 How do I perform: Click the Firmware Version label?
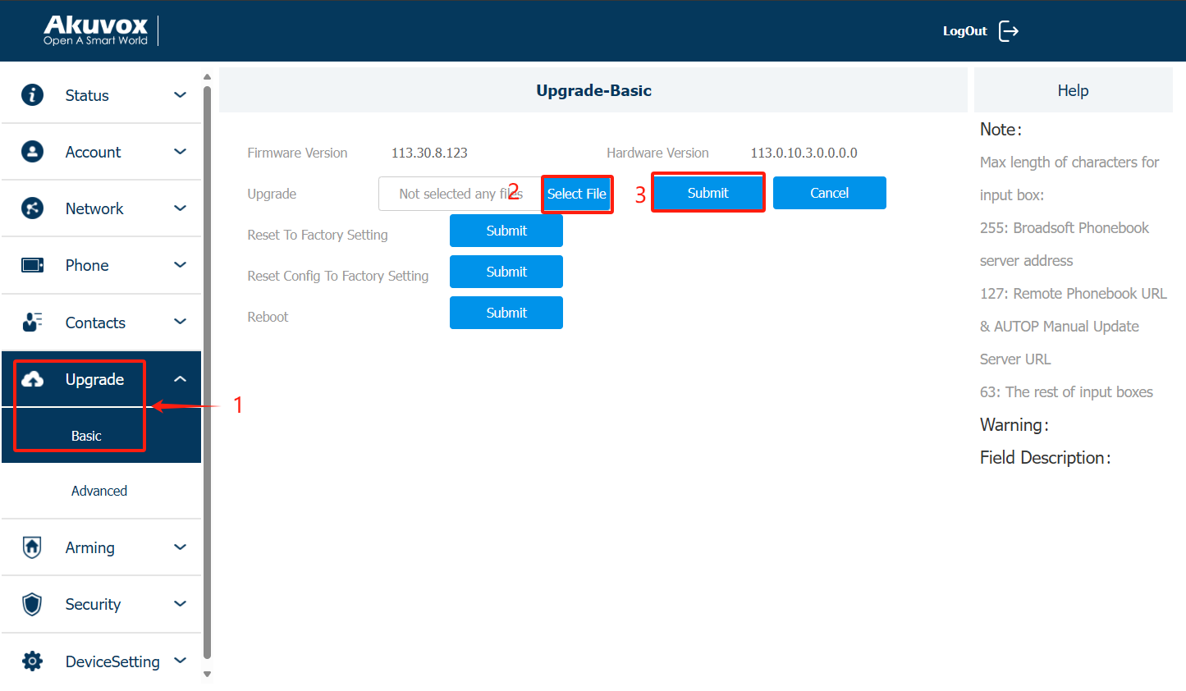coord(297,153)
